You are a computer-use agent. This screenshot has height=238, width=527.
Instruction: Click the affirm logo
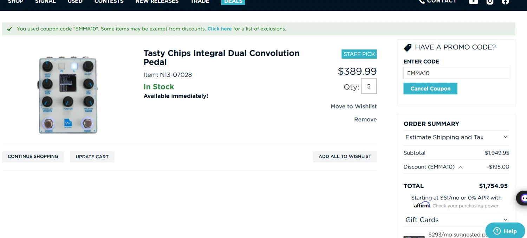click(422, 205)
